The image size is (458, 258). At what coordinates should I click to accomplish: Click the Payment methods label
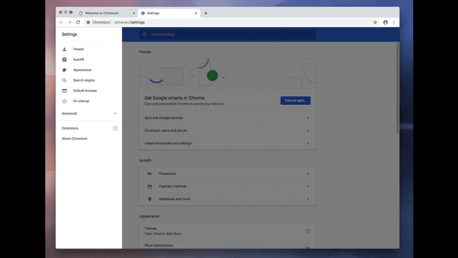173,186
